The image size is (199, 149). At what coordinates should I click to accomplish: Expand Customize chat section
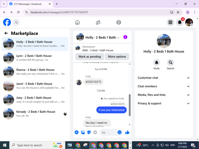pos(164,78)
